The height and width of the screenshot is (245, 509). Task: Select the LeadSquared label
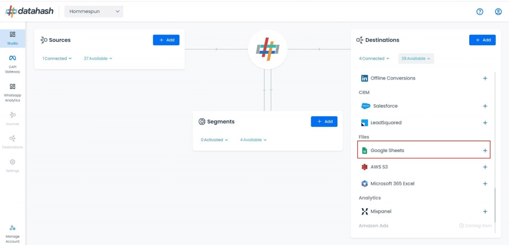[386, 123]
